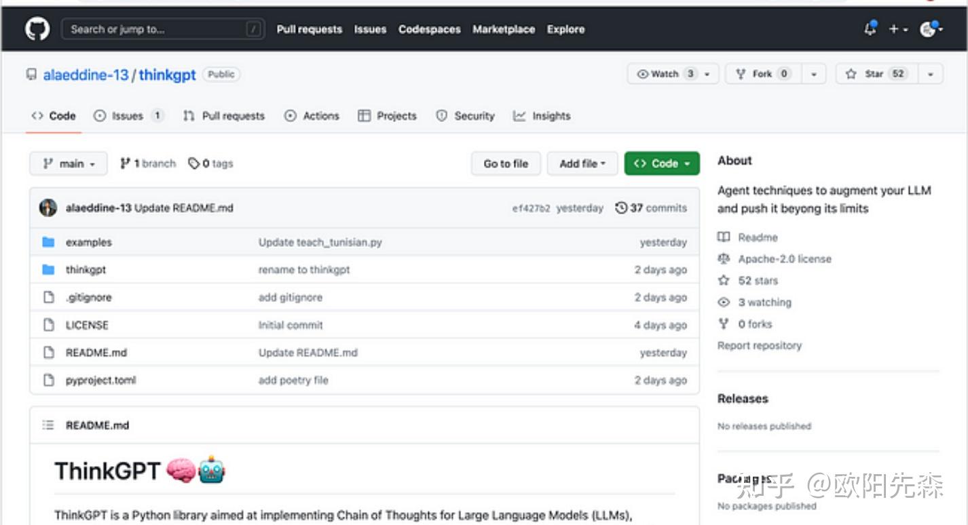Click alaeddine-13 commit author avatar
The width and height of the screenshot is (968, 525).
[x=48, y=208]
